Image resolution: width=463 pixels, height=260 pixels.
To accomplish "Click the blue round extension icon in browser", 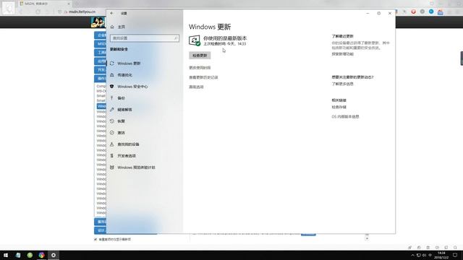I will [431, 12].
